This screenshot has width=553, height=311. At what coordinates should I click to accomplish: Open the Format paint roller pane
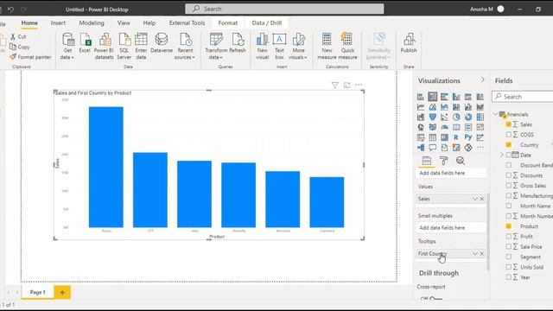[443, 161]
